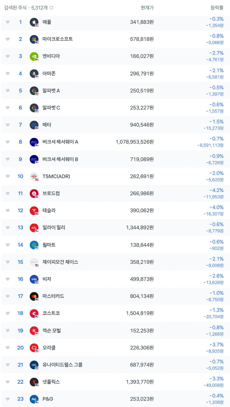Click the NVIDIA logo next to 엔비디아
230x407 pixels.
click(34, 56)
